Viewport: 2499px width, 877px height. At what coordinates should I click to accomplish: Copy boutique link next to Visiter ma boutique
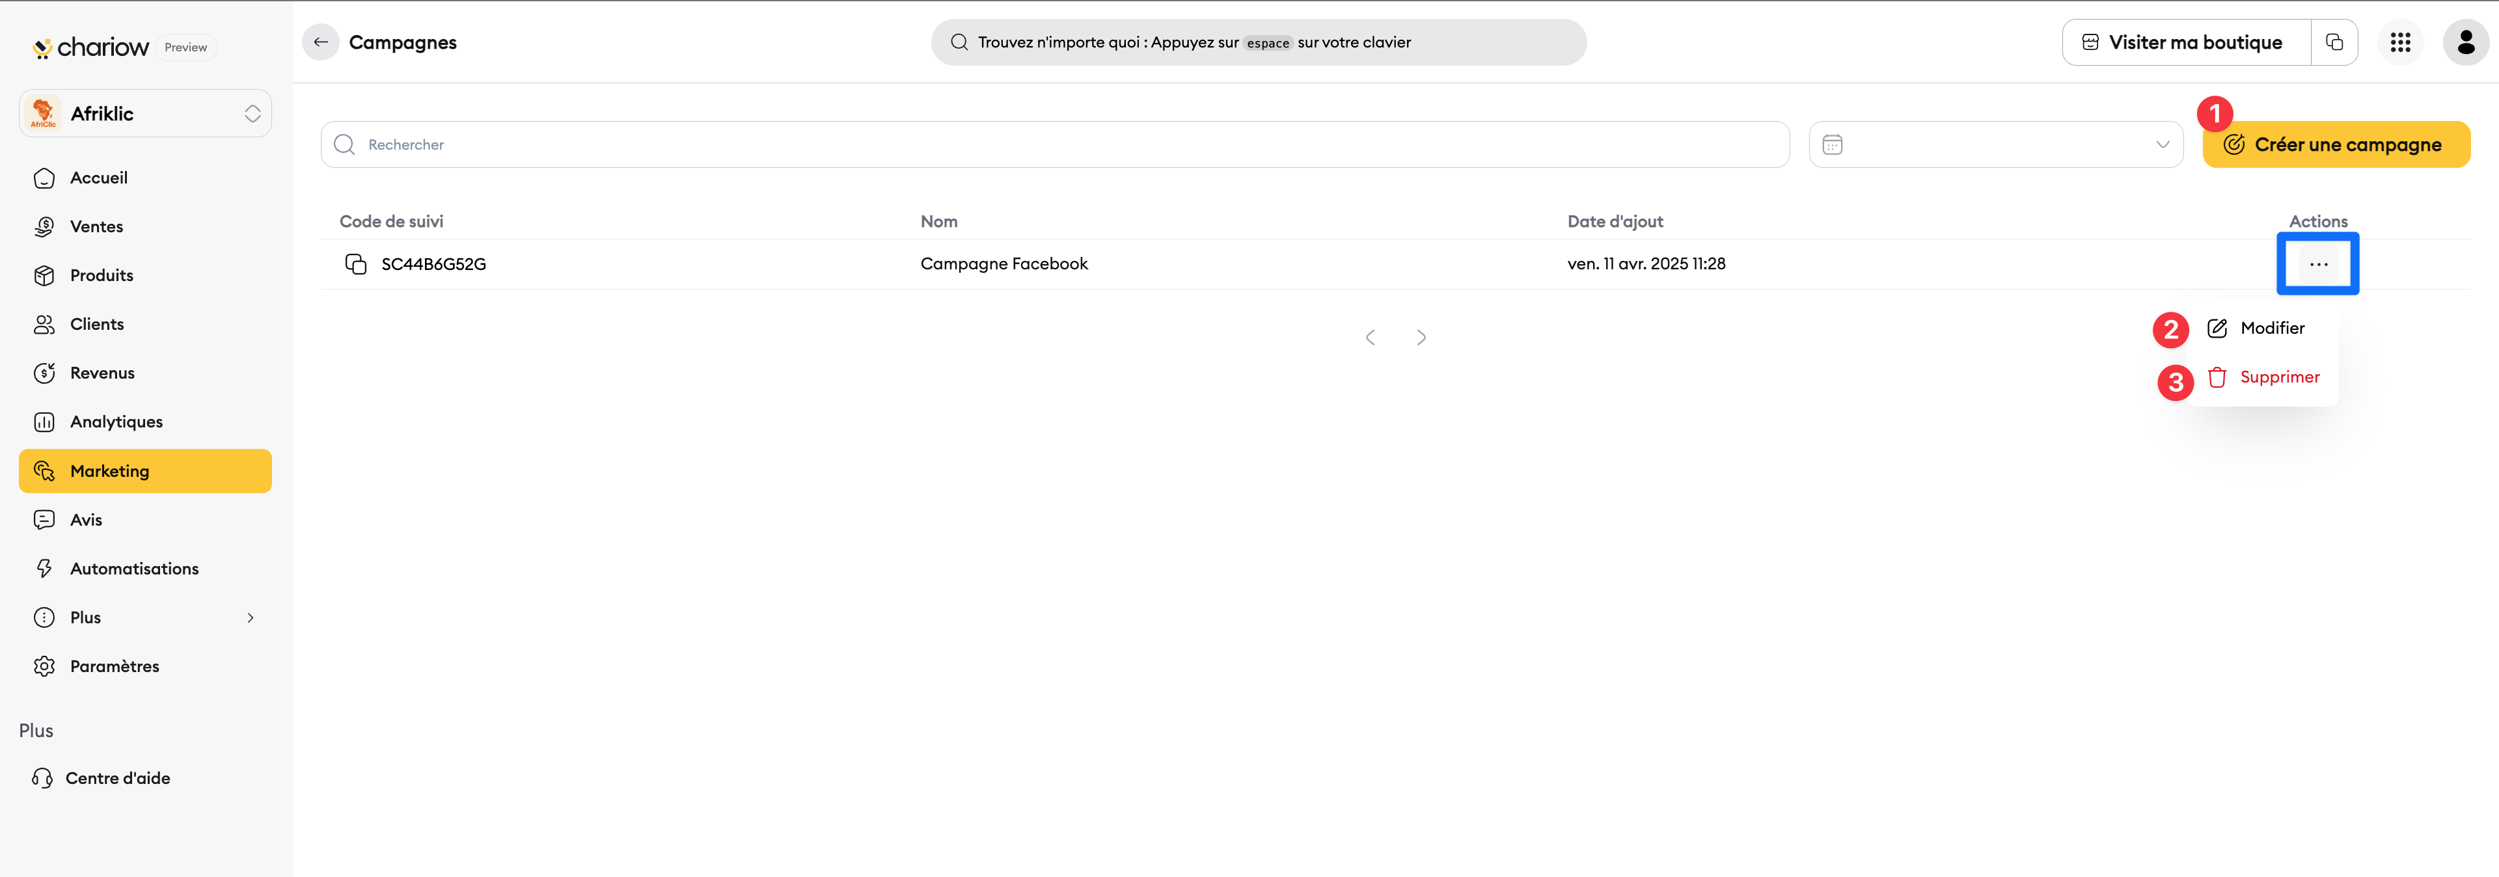2334,43
